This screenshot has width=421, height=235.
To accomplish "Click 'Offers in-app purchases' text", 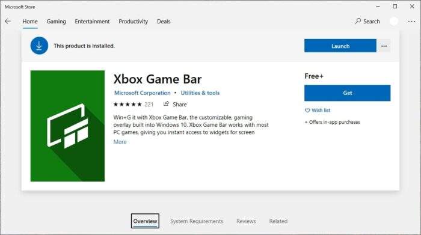I will click(x=334, y=122).
